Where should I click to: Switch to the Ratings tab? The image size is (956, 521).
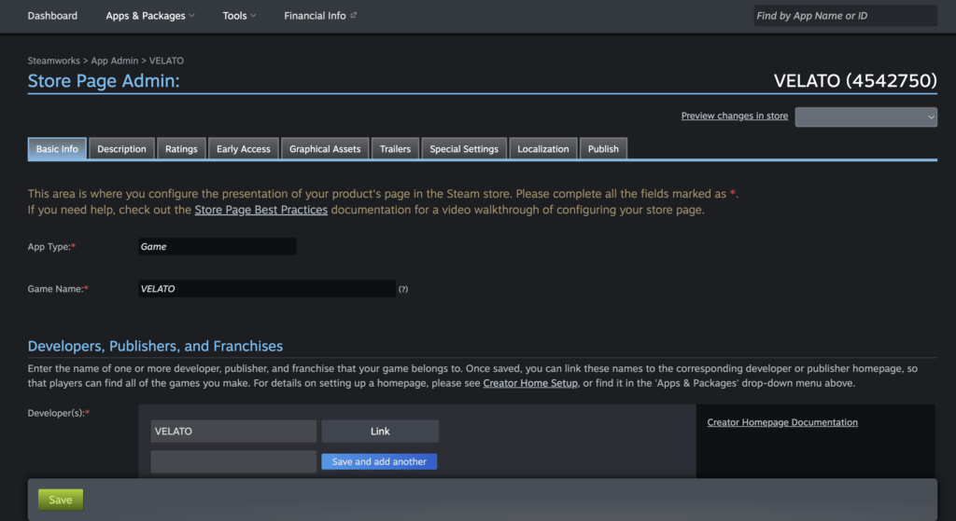click(x=181, y=149)
